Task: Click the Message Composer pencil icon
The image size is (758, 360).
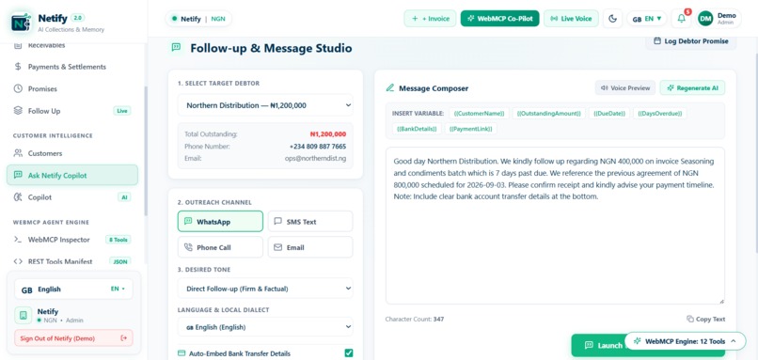Action: 390,88
